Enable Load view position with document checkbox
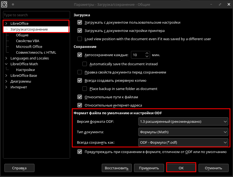233x177 pixels. 80,39
